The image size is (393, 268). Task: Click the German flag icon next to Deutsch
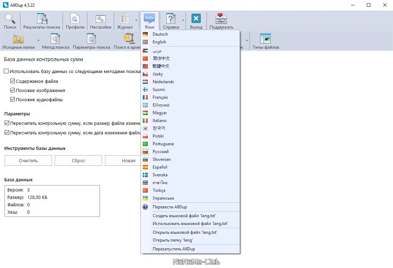[145, 34]
